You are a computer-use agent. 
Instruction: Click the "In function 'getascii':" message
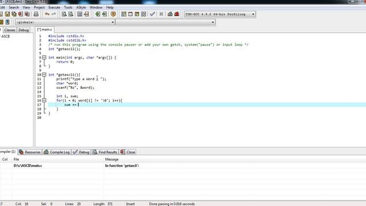(x=122, y=165)
